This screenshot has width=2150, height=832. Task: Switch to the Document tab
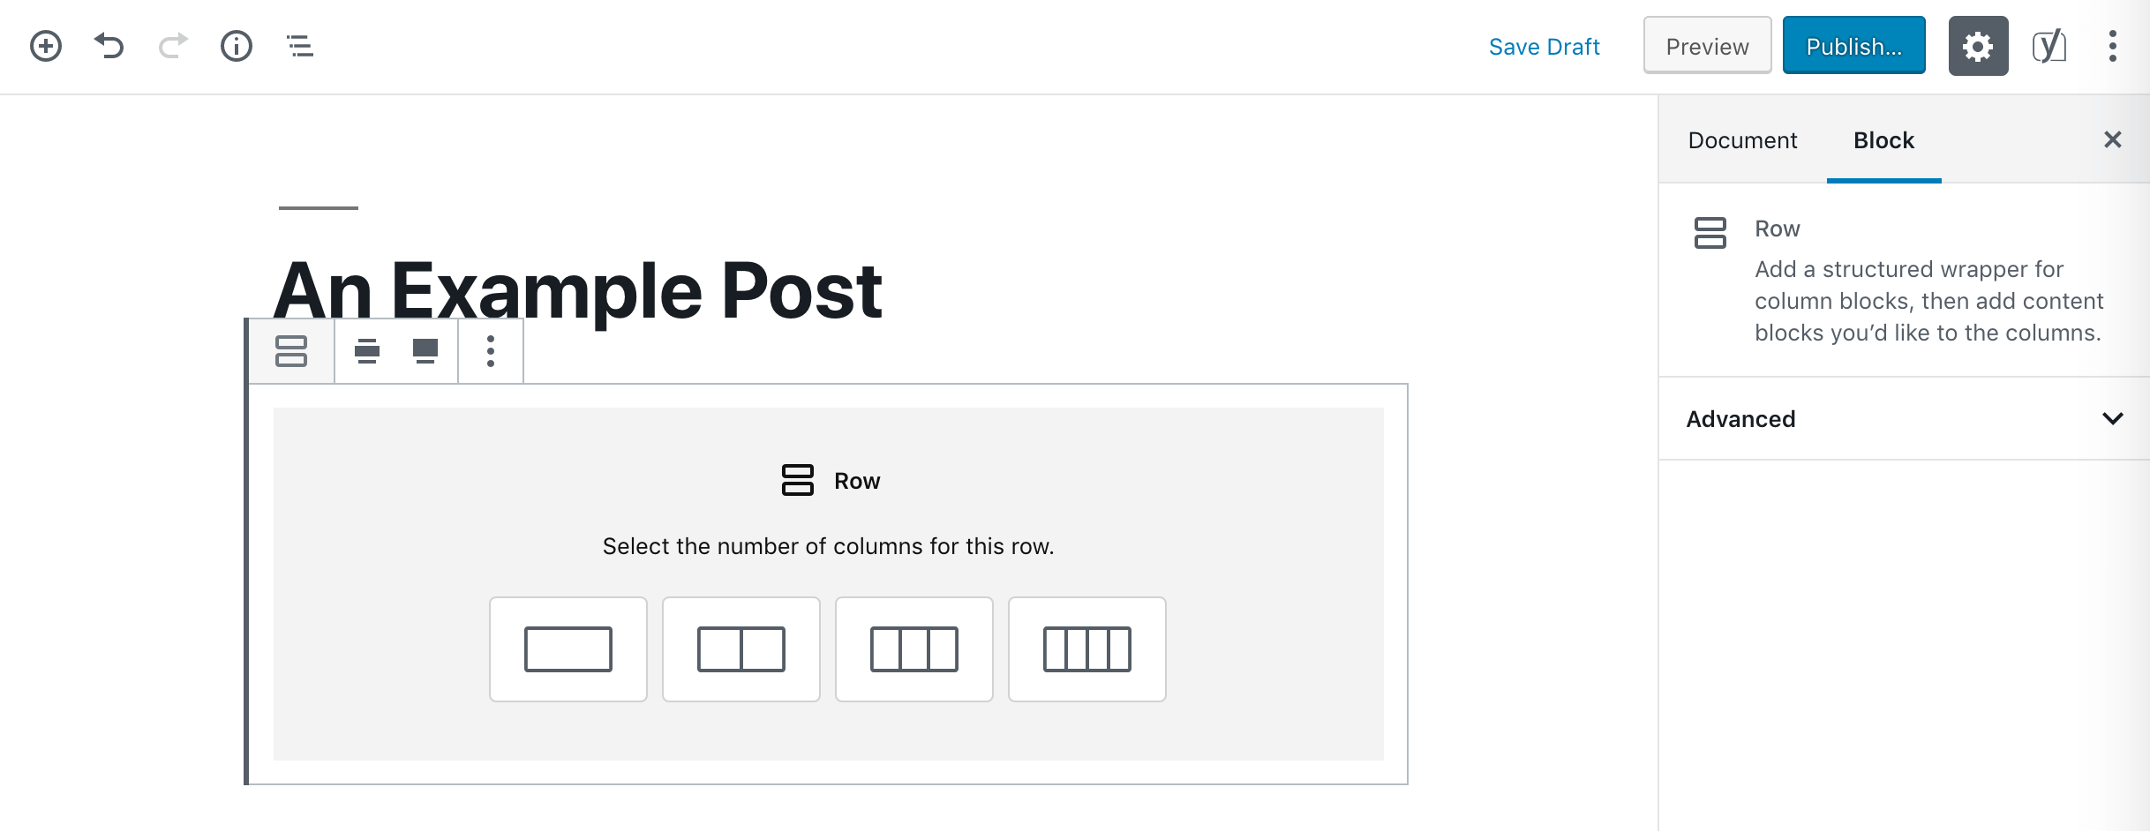(1742, 140)
